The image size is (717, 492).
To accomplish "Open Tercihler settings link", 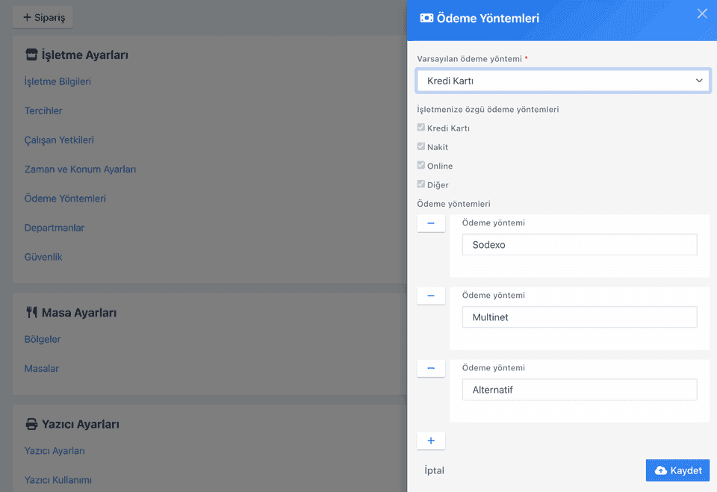I will tap(43, 110).
